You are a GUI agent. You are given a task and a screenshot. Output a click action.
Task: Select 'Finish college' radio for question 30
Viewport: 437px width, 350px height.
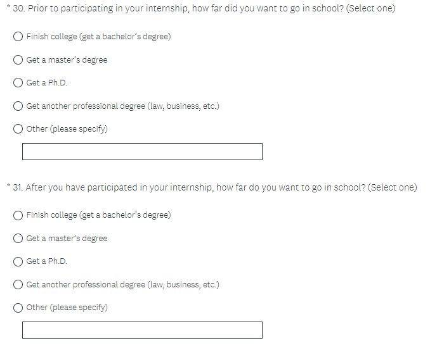point(19,37)
